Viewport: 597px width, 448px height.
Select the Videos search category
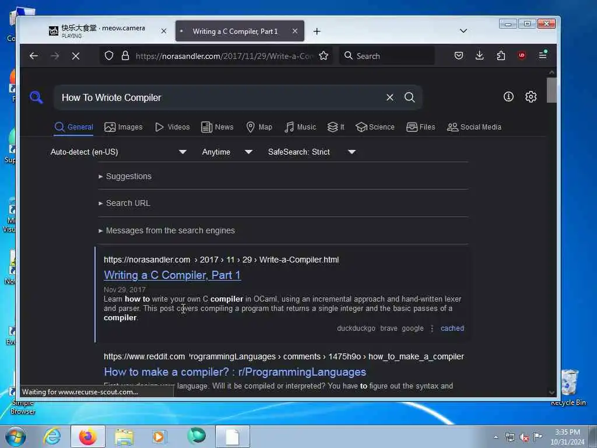click(173, 127)
